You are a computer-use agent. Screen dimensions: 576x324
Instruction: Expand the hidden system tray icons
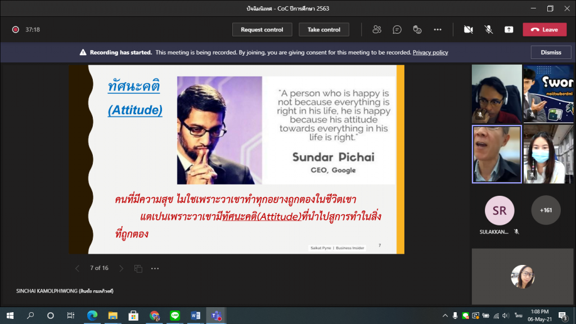coord(445,316)
